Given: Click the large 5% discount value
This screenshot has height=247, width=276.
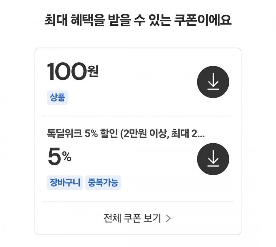Looking at the screenshot, I should pyautogui.click(x=59, y=156).
